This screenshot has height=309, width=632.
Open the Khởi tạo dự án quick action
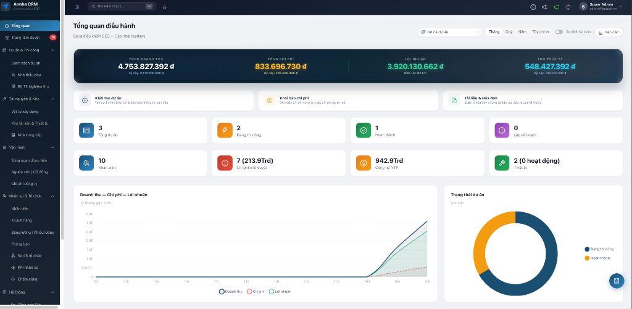pos(164,101)
